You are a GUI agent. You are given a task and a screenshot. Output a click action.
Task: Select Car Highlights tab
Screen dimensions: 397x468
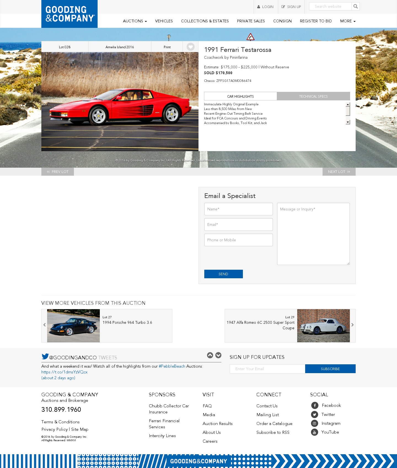240,96
